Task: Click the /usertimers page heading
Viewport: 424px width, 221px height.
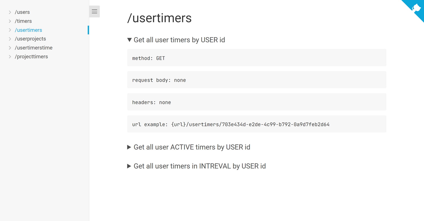Action: point(159,18)
